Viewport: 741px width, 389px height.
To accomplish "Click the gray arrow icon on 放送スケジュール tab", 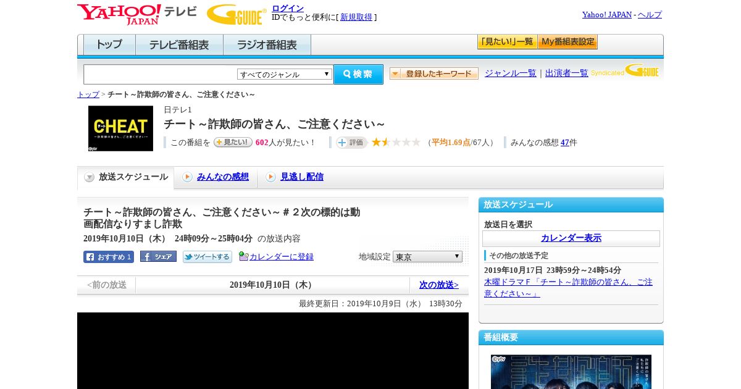I will point(90,177).
